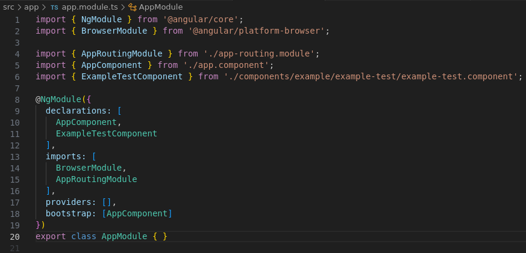Click line number 13 in the gutter
Image resolution: width=526 pixels, height=253 pixels.
pos(15,156)
